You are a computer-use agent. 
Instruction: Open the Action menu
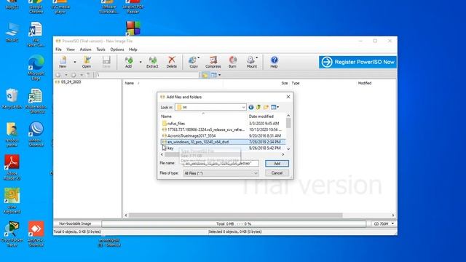(85, 49)
